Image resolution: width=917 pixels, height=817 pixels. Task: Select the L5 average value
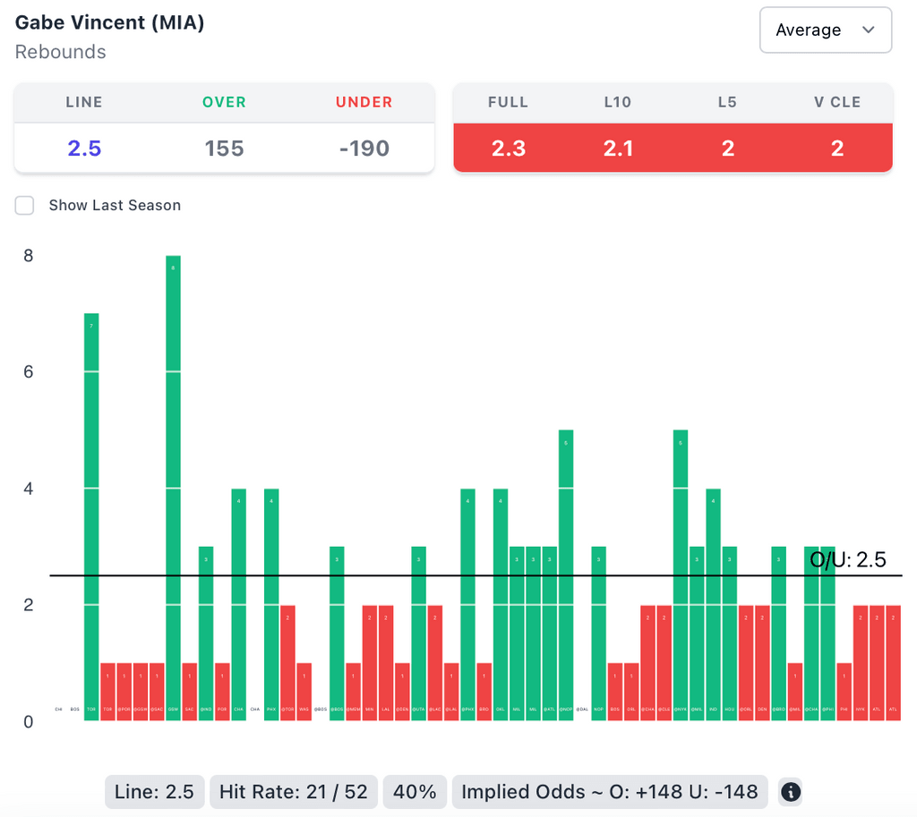click(x=727, y=149)
